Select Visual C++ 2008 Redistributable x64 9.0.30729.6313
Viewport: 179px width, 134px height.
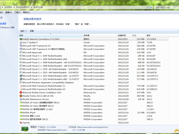[x=94, y=63]
